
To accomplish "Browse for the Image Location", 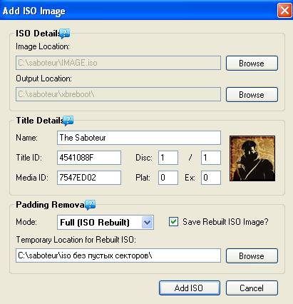I will click(252, 63).
